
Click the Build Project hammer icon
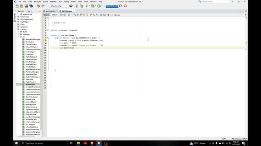click(77, 6)
